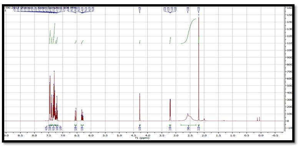Click integral value 4.05 under aromatic peaks
Image resolution: width=298 pixels, height=146 pixels.
[47, 128]
